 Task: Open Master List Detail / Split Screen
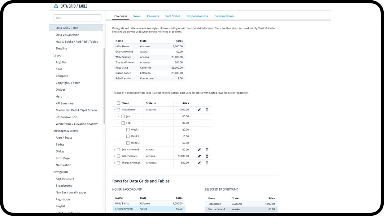[x=76, y=110]
